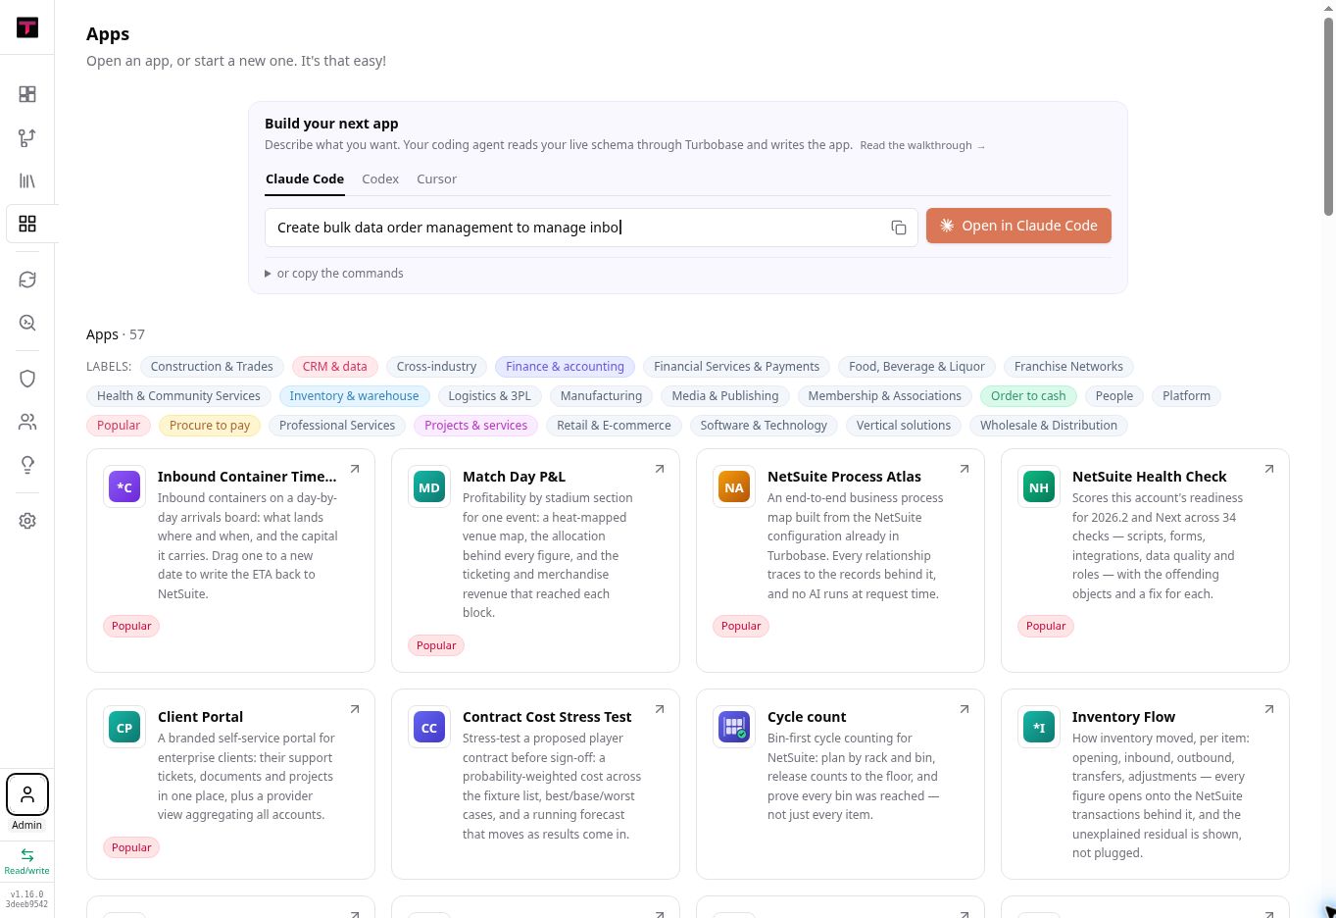Open the query search console icon

pyautogui.click(x=27, y=323)
